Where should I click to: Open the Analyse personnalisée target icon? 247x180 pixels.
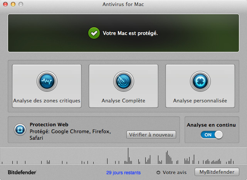coord(200,81)
